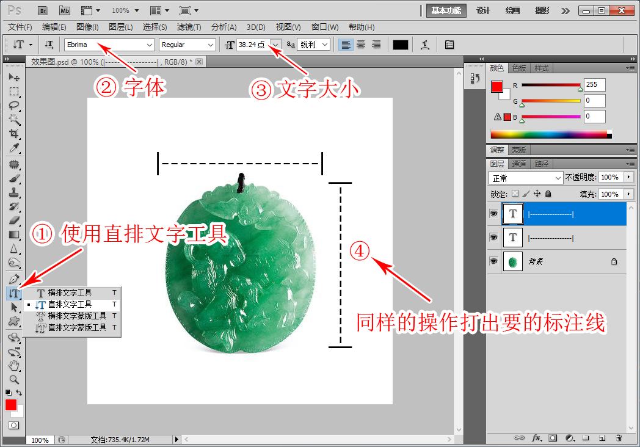Click the Create new layer icon
Screen dimensions: 640x447
[x=601, y=438]
